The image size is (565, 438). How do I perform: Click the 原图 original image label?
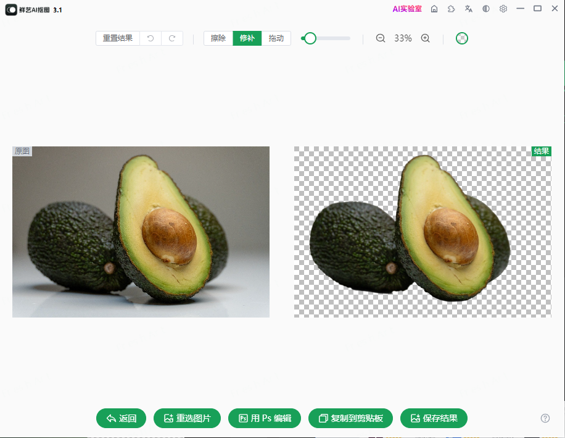(x=22, y=151)
